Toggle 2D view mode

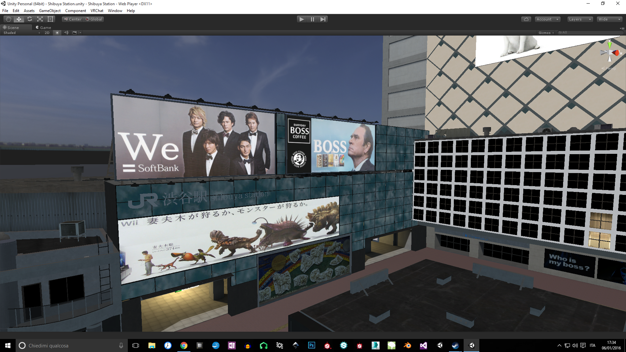(47, 33)
